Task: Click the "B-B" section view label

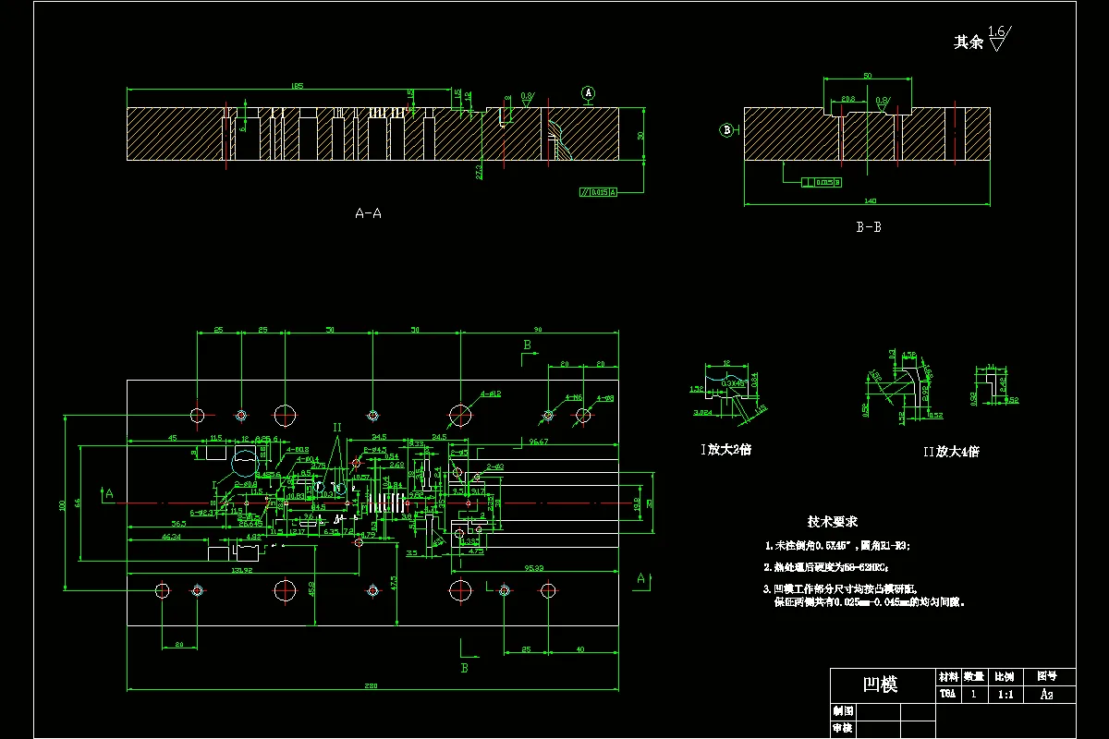Action: click(x=868, y=226)
